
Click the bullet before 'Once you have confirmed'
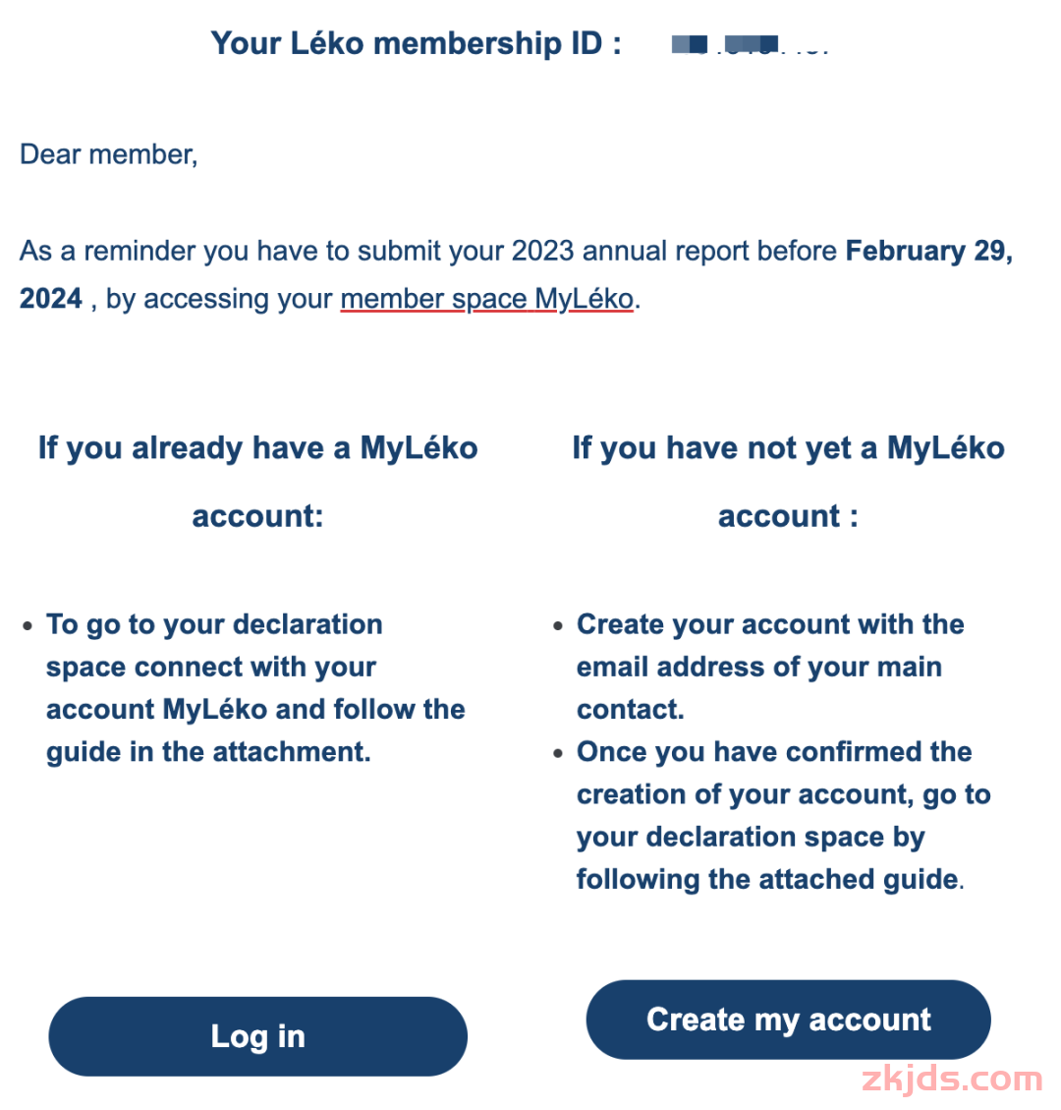(x=558, y=754)
